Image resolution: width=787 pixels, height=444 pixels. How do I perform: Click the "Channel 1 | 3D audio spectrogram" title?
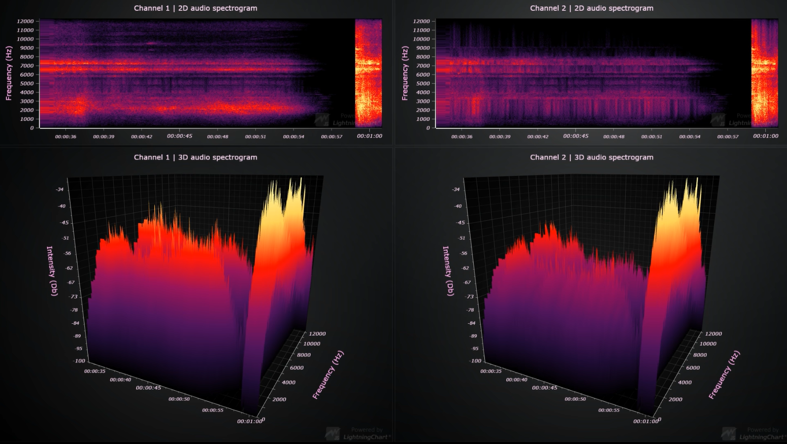195,157
